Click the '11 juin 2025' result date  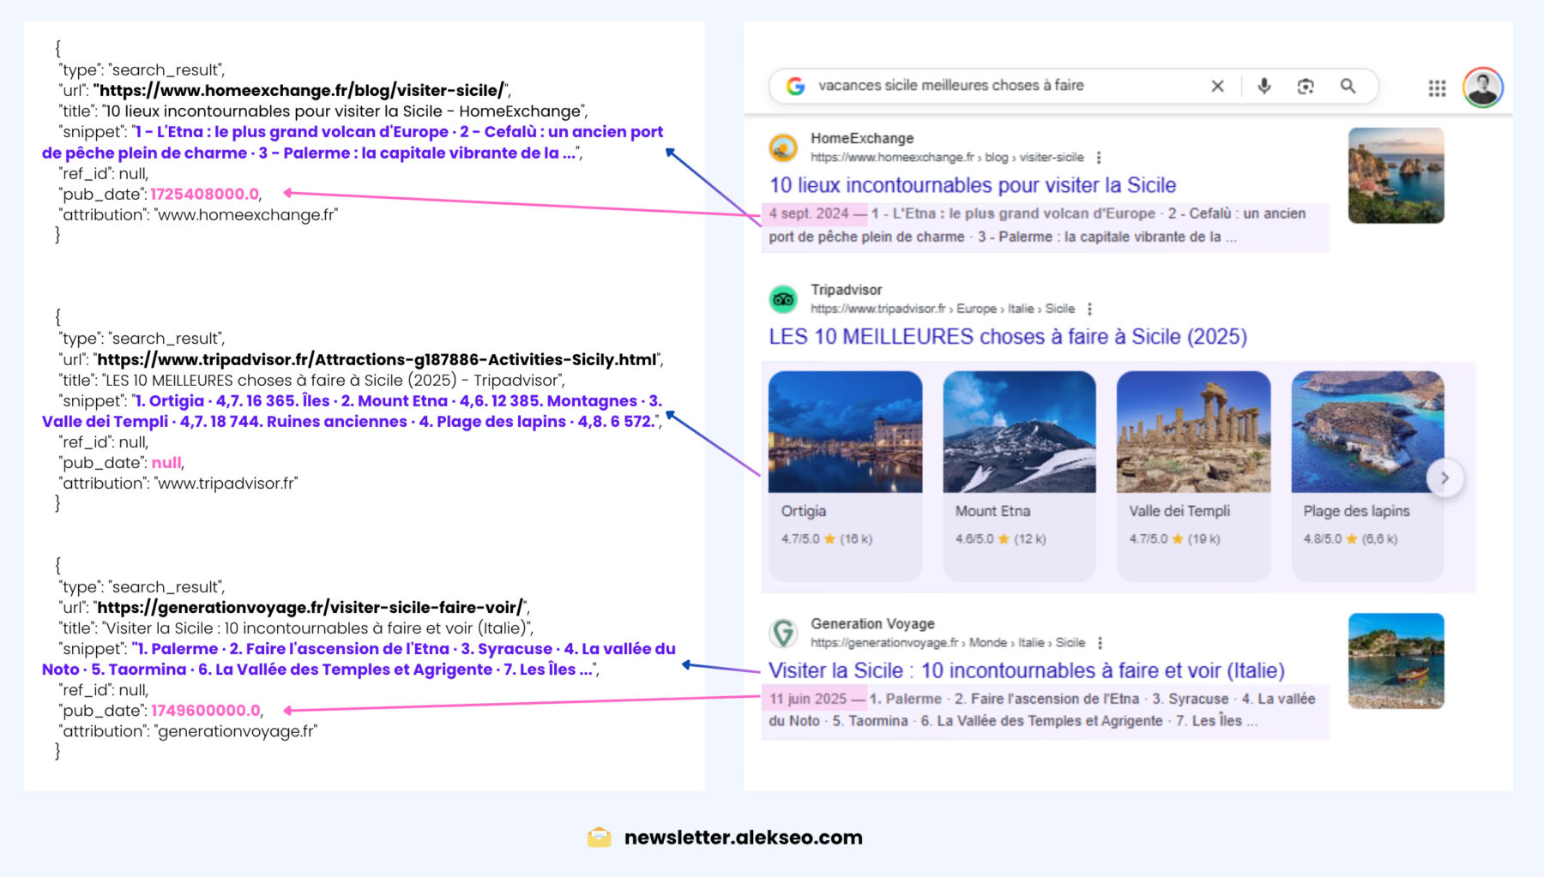[x=807, y=699]
